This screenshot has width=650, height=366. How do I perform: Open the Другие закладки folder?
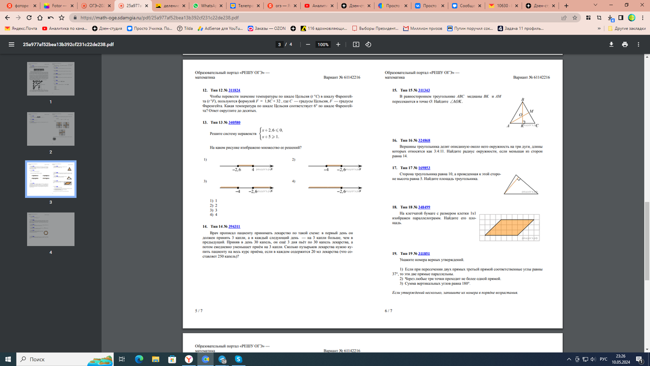[x=626, y=28]
